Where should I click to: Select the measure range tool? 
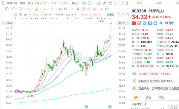[x=44, y=9]
